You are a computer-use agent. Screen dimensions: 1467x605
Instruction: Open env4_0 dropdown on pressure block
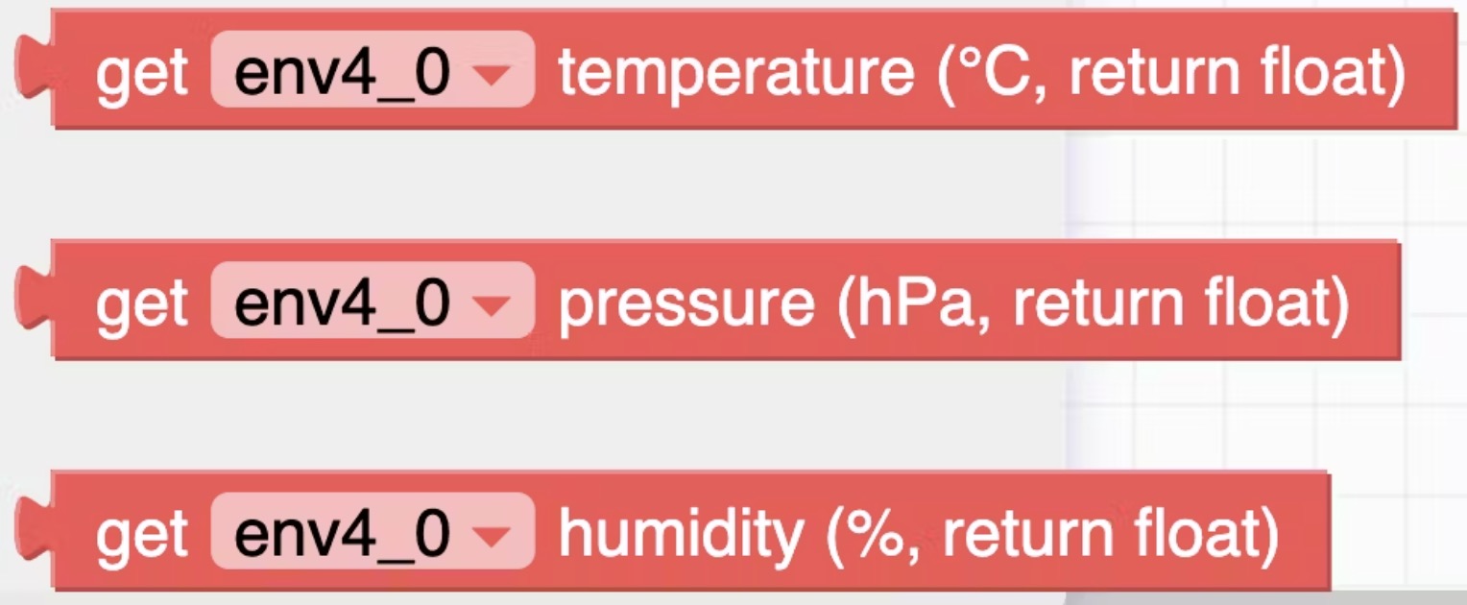click(372, 301)
